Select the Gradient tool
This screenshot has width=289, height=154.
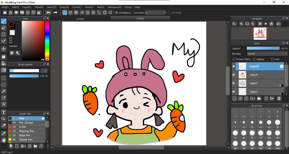[3, 70]
